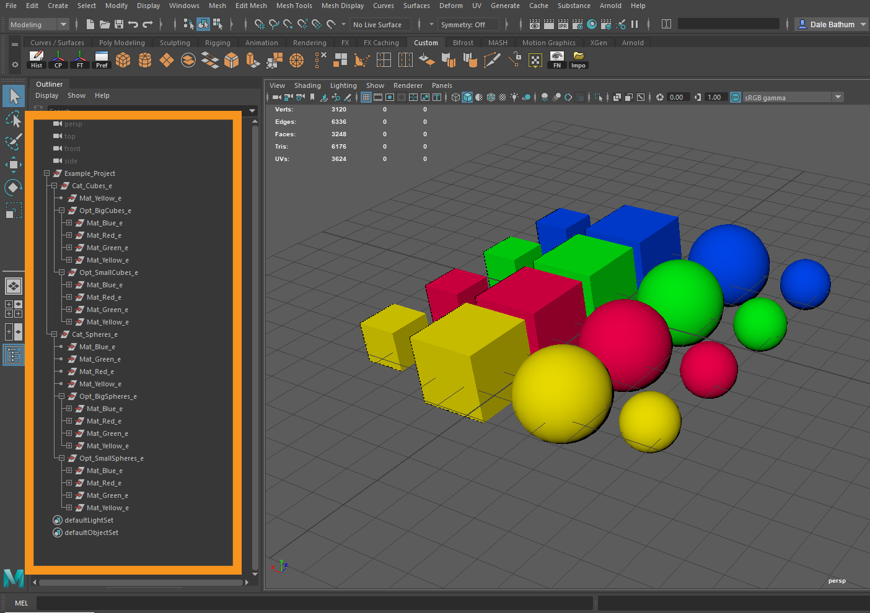Collapse the Cat_Cubes_e group
The image size is (870, 613).
[54, 186]
